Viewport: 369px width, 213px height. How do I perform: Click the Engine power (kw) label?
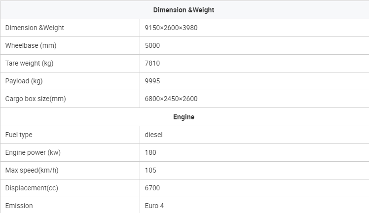click(x=33, y=152)
